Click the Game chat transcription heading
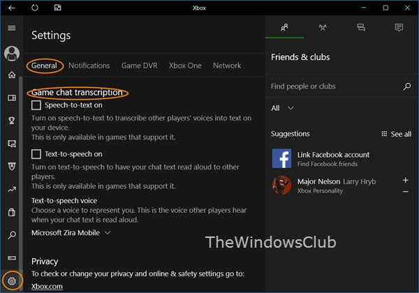The width and height of the screenshot is (419, 293). [77, 92]
